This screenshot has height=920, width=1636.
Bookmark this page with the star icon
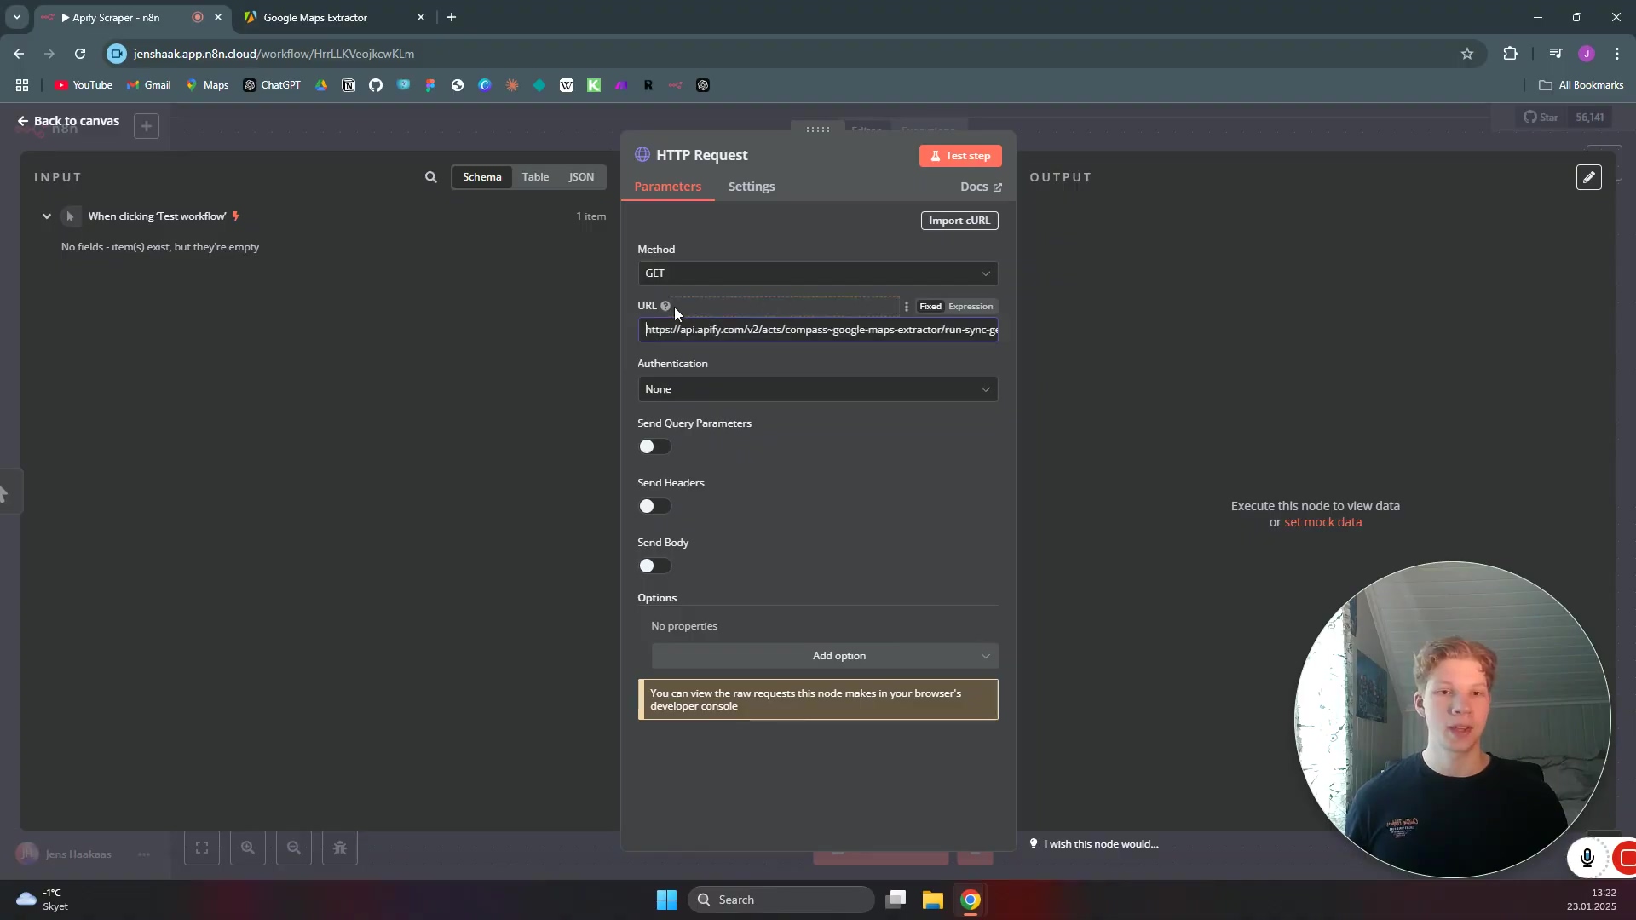pyautogui.click(x=1467, y=54)
